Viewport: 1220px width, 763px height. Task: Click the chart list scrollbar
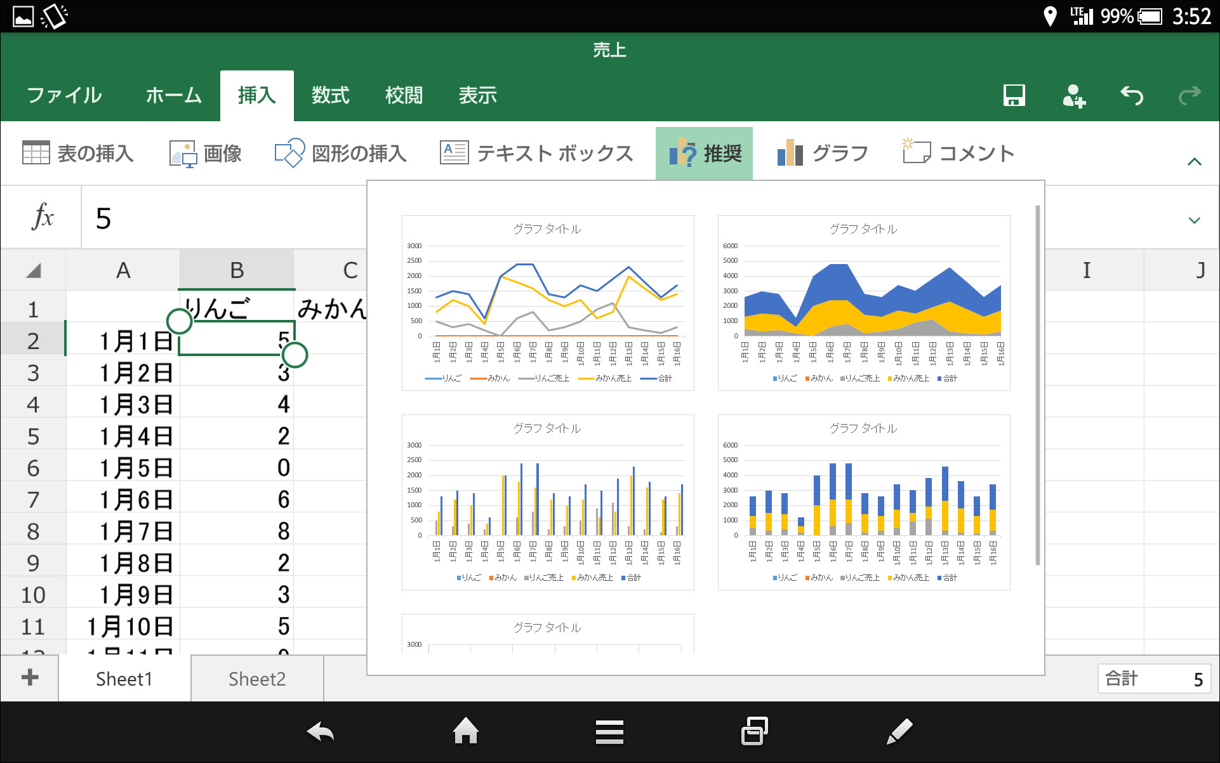(1037, 385)
